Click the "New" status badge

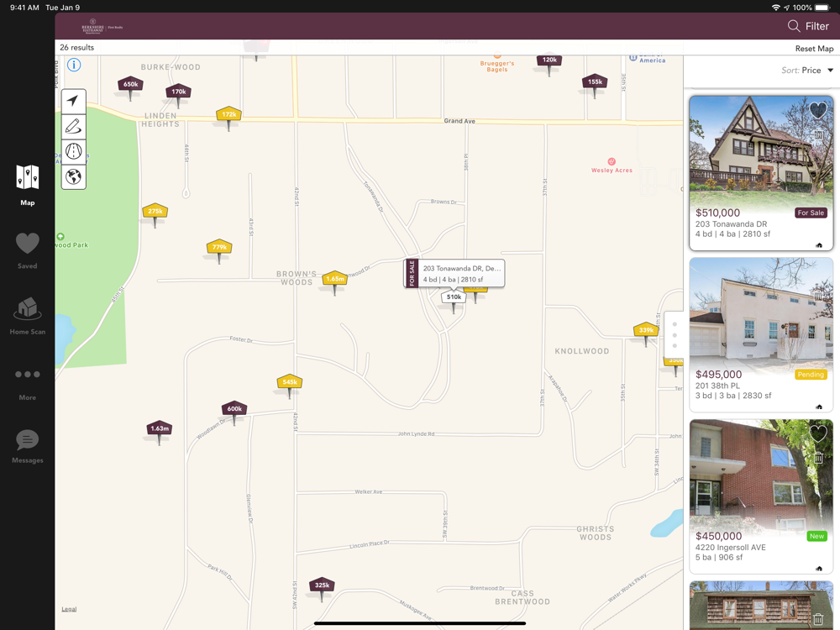817,536
